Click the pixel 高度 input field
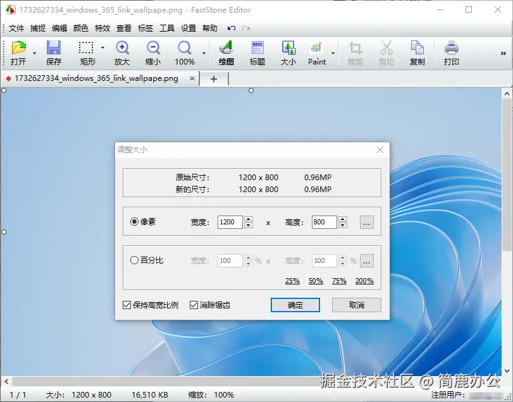 coord(324,222)
